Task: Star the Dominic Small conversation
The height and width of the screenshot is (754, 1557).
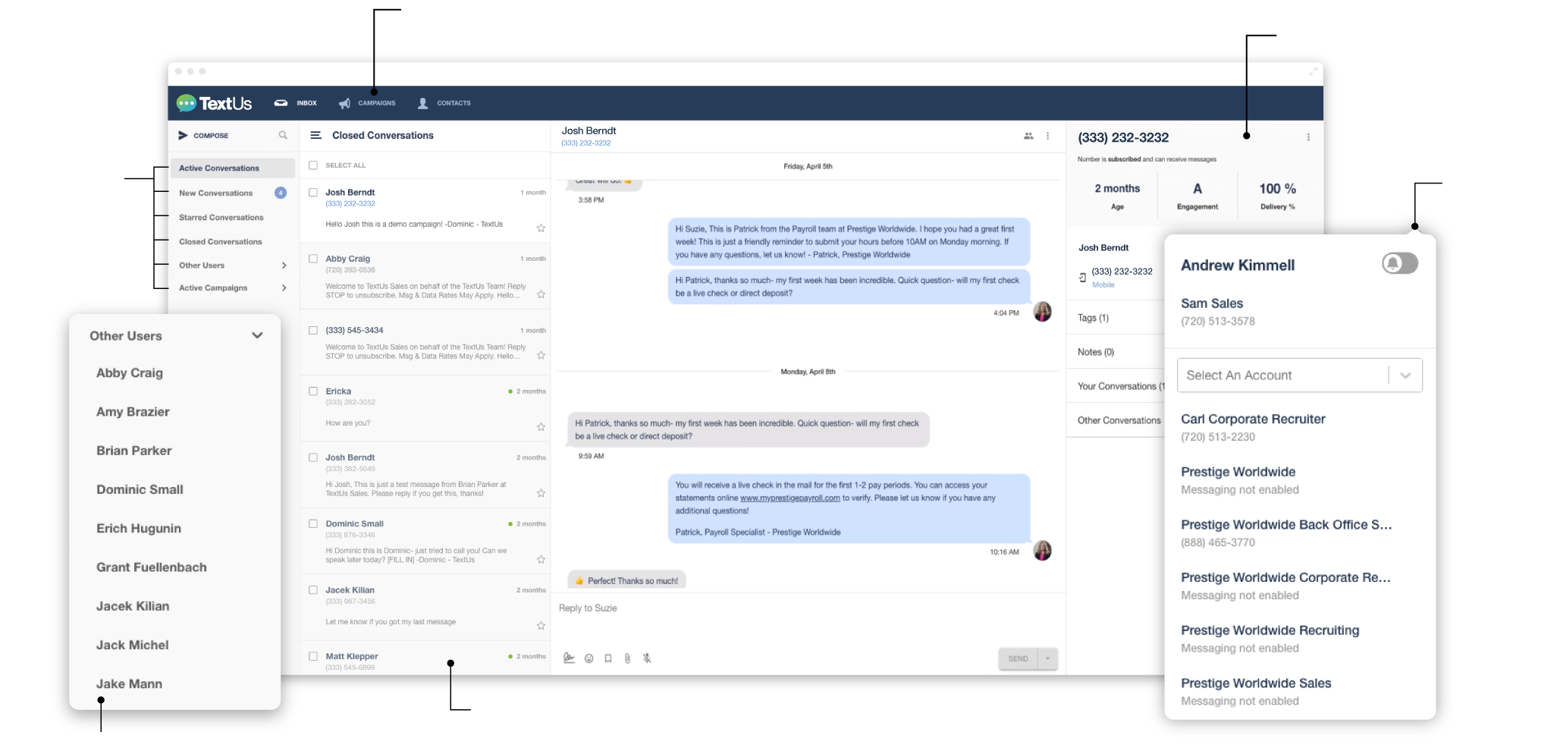Action: point(541,559)
